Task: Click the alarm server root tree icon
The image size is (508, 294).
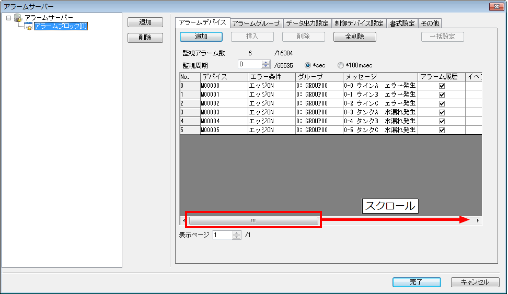Action: [x=18, y=18]
